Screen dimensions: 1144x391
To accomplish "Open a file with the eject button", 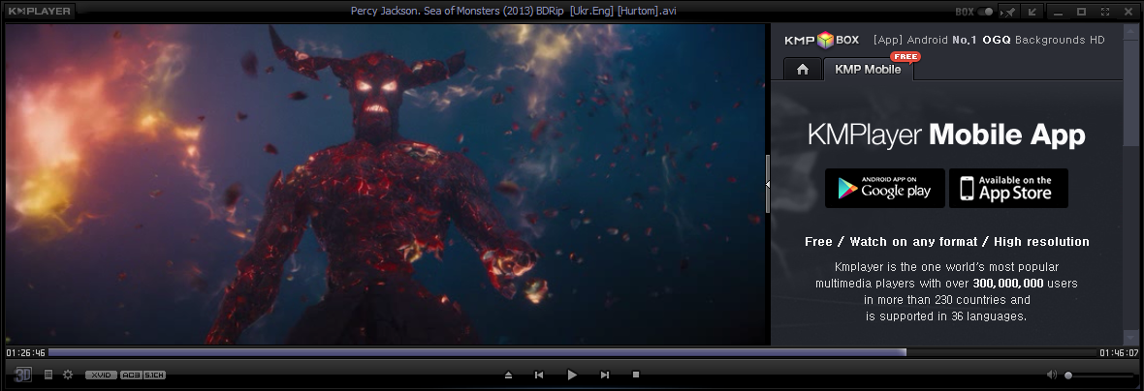I will [x=509, y=375].
